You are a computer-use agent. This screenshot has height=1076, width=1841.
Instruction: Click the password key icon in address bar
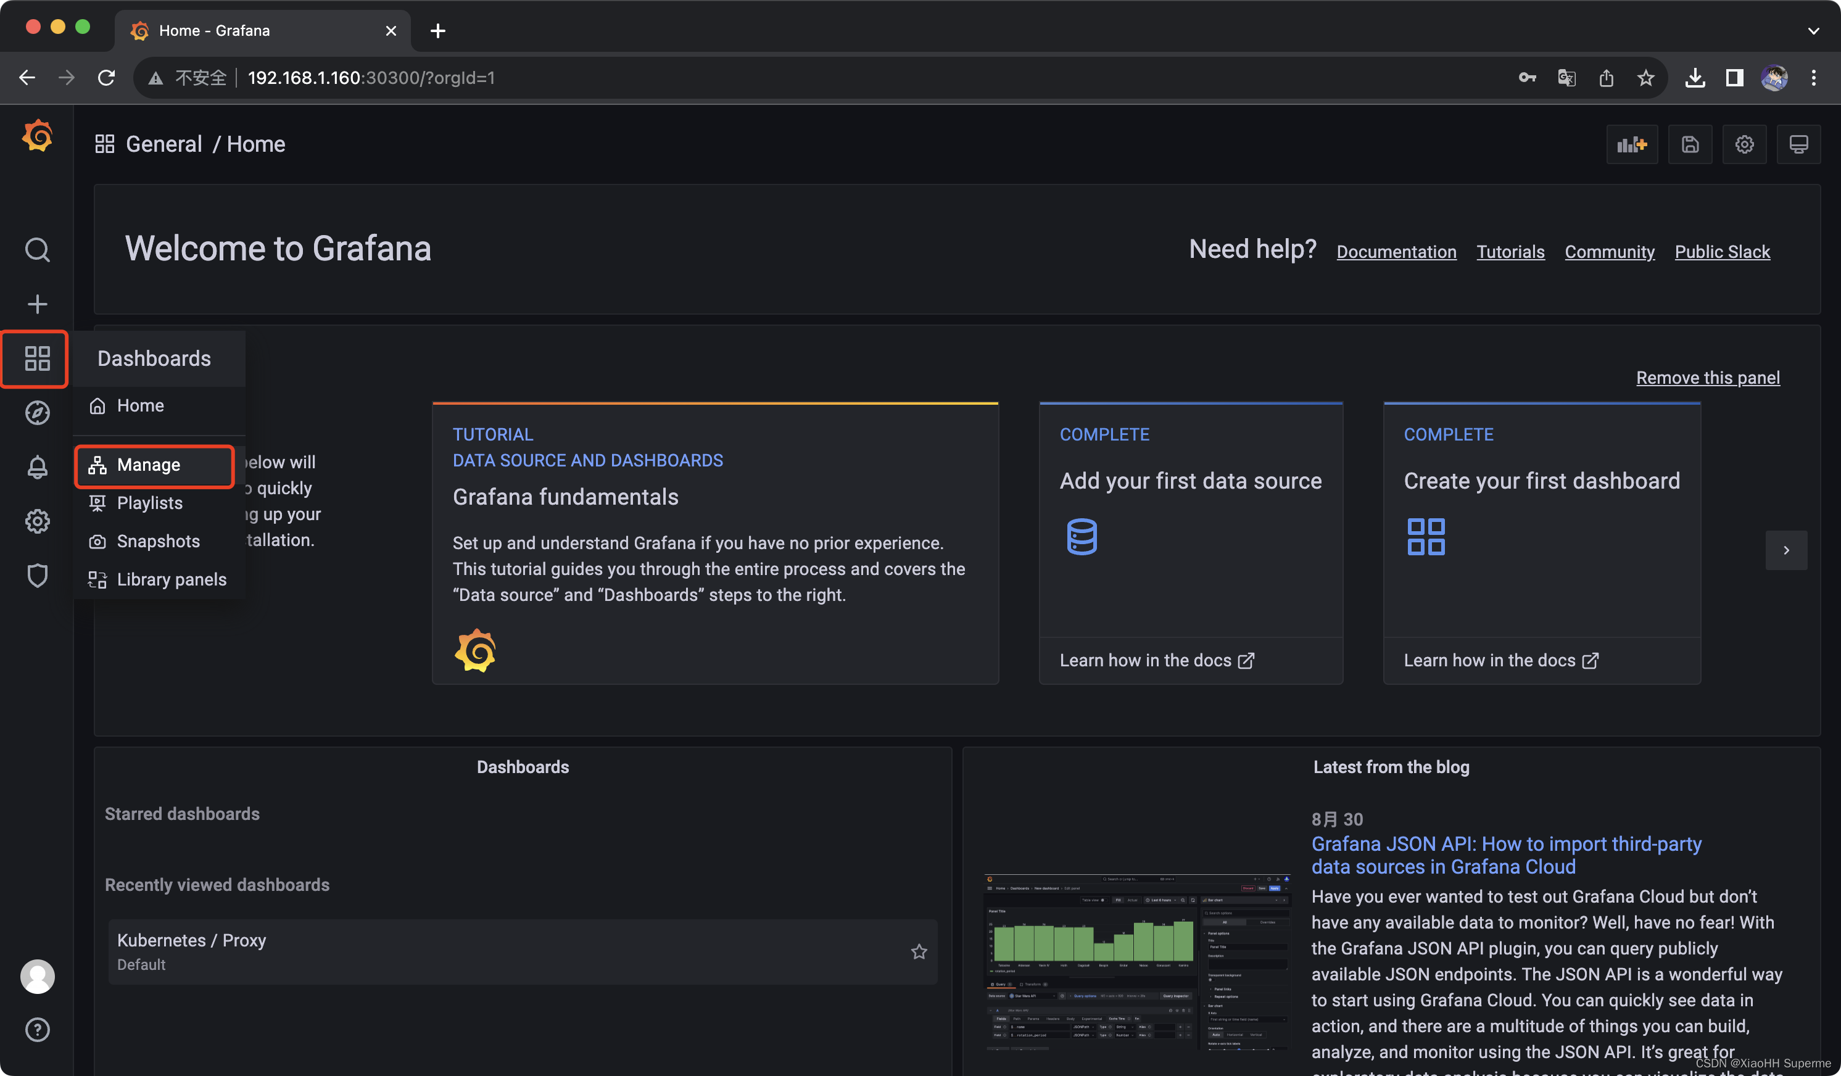pyautogui.click(x=1527, y=78)
